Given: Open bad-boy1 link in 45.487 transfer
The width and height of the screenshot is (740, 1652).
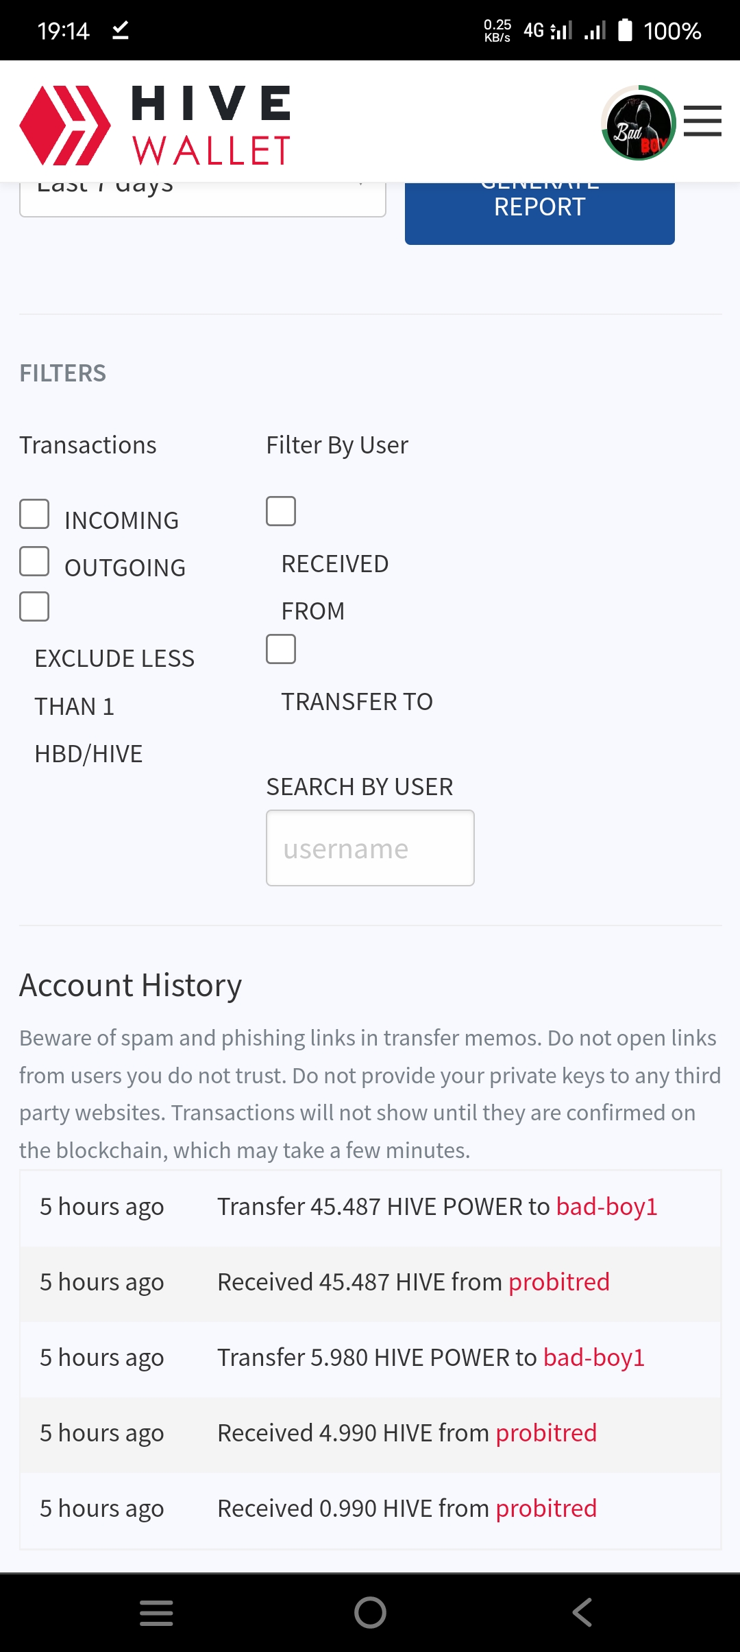Looking at the screenshot, I should coord(607,1207).
